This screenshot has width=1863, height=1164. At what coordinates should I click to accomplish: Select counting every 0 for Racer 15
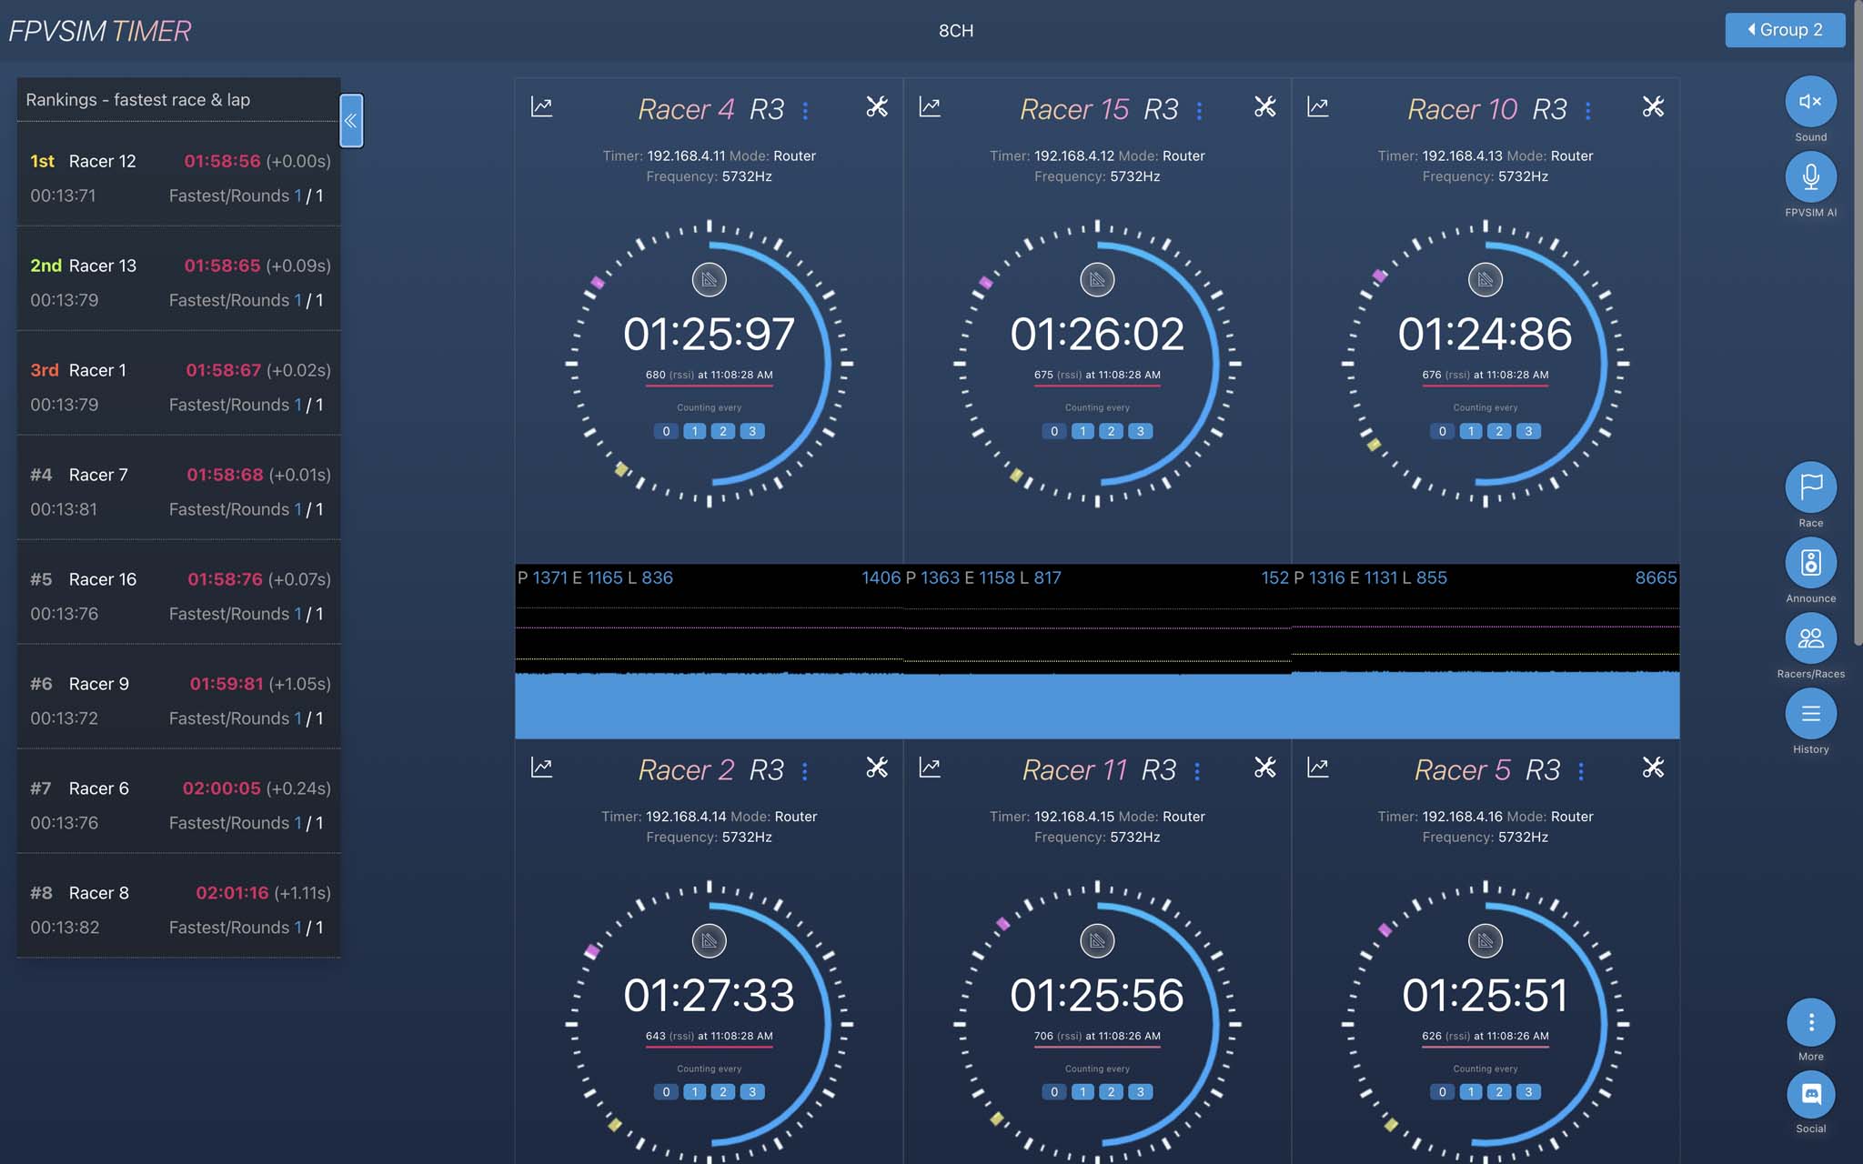1053,431
